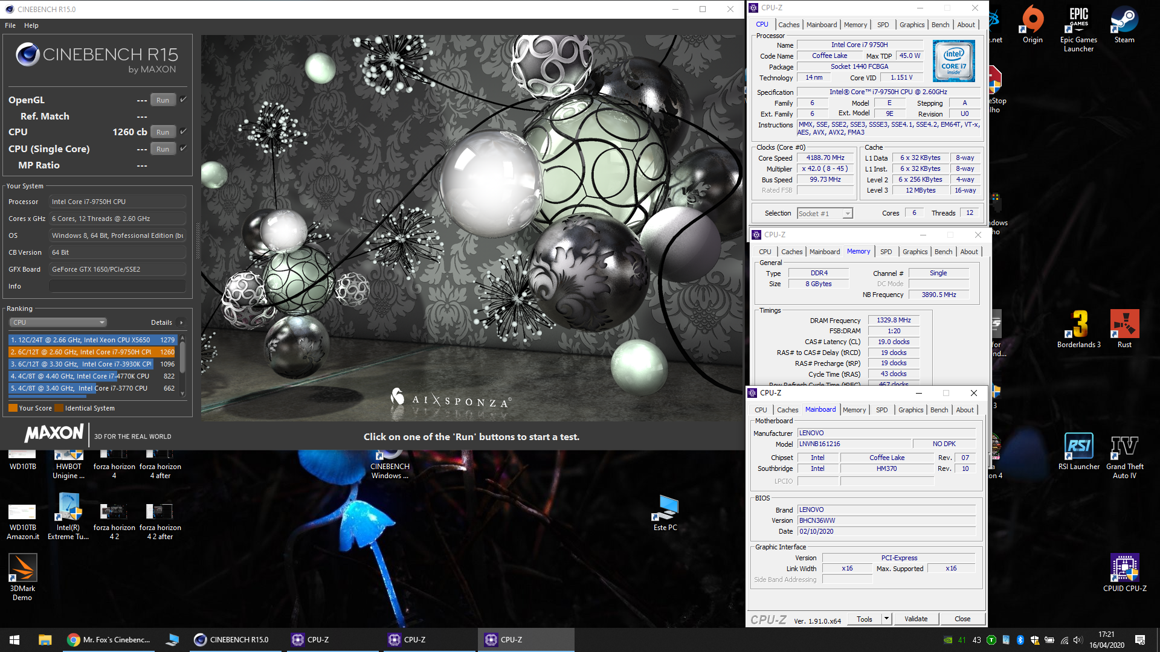Image resolution: width=1160 pixels, height=652 pixels.
Task: Click the Bluetooth tray icon
Action: tap(1020, 640)
